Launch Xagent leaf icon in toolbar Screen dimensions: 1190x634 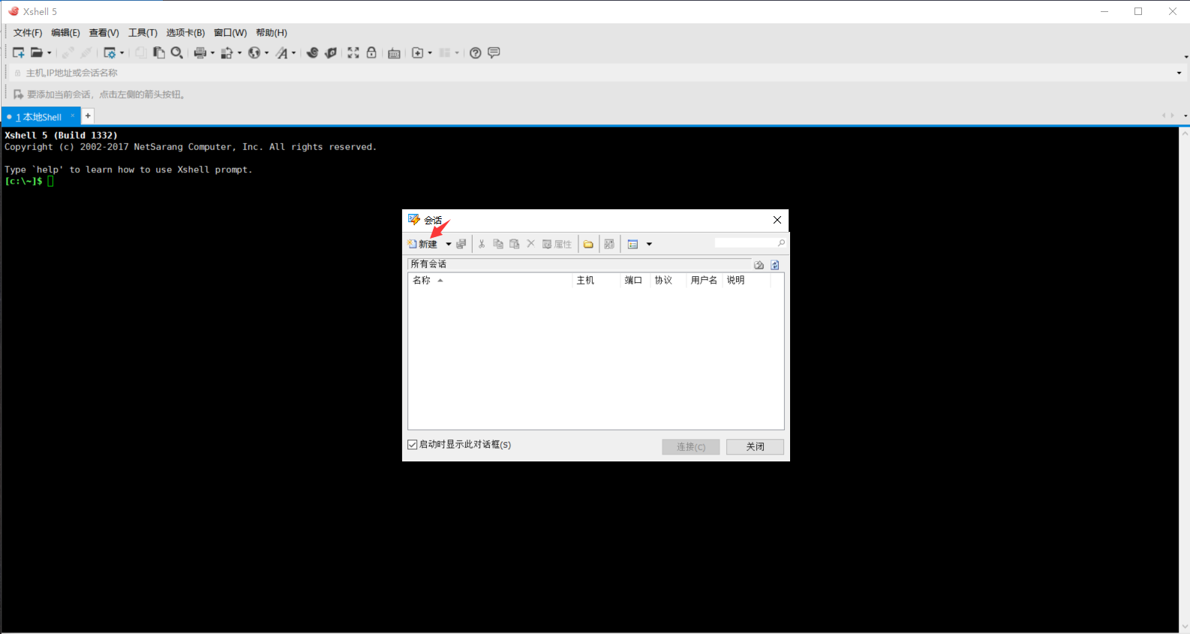(x=331, y=53)
